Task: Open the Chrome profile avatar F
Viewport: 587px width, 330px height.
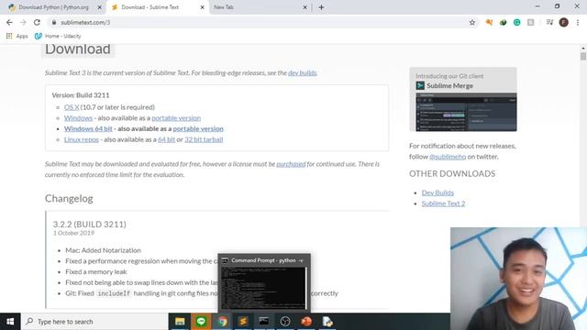Action: pos(564,22)
